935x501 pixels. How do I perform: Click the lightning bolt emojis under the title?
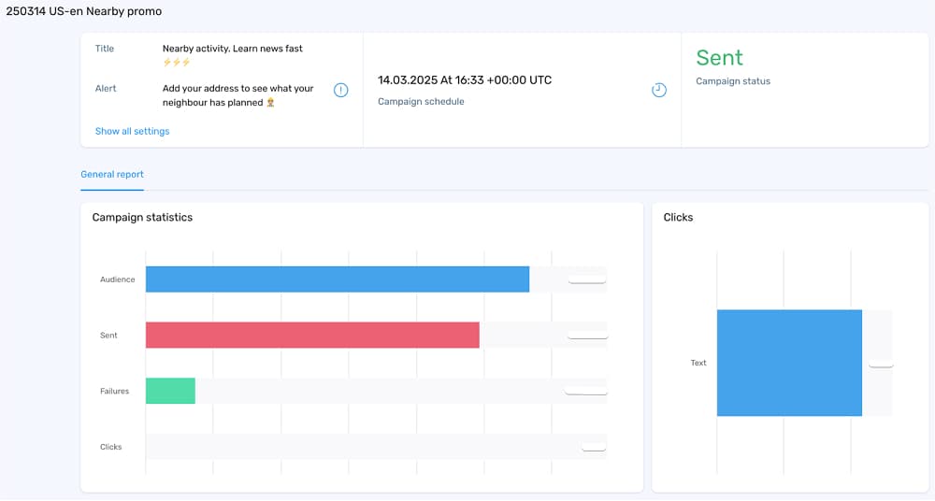pyautogui.click(x=177, y=63)
